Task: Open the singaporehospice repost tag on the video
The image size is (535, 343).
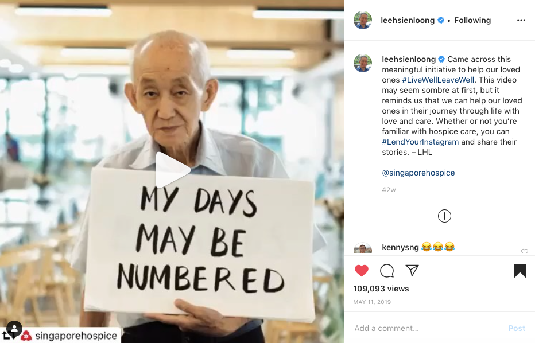Action: 70,336
